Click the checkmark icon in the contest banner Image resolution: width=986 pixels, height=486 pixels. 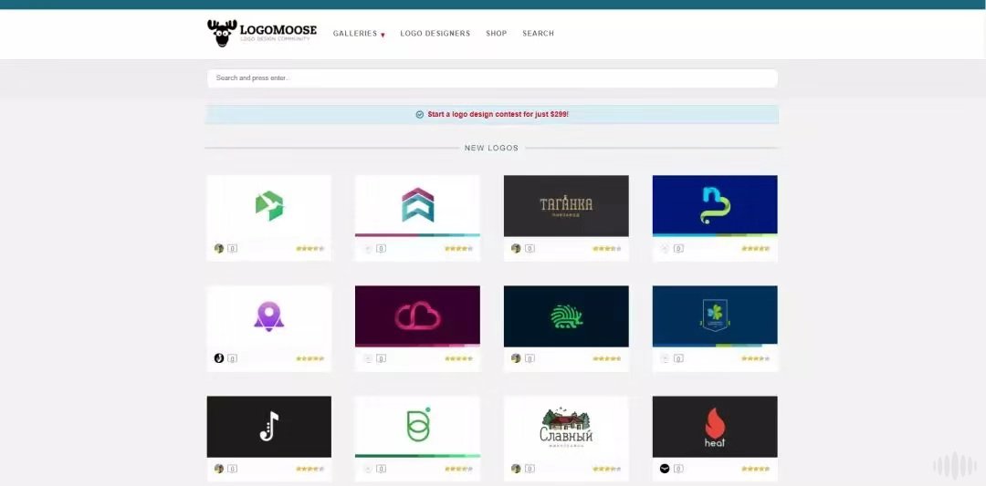pyautogui.click(x=419, y=114)
